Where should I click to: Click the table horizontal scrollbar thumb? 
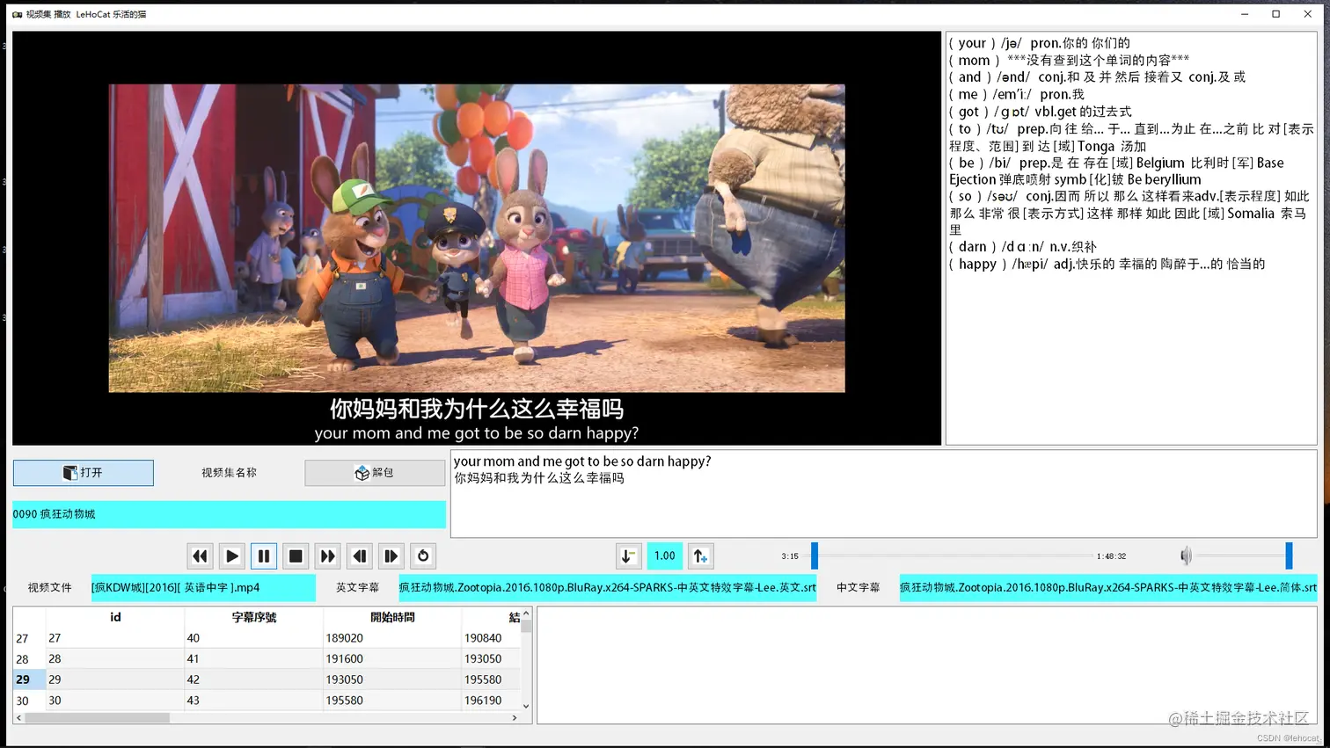pos(97,718)
